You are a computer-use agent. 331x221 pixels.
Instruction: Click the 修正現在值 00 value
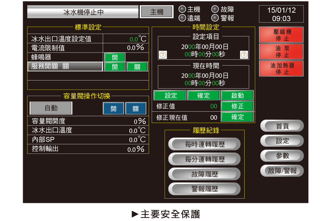(x=214, y=117)
